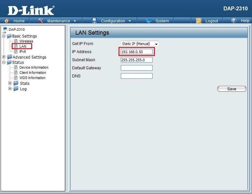Image resolution: width=252 pixels, height=194 pixels.
Task: Expand the Advanced Settings tree node
Action: pos(4,57)
